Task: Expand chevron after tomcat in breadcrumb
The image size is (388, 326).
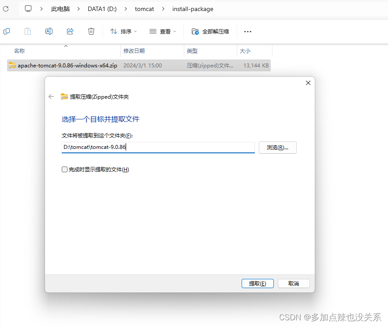Action: [163, 9]
